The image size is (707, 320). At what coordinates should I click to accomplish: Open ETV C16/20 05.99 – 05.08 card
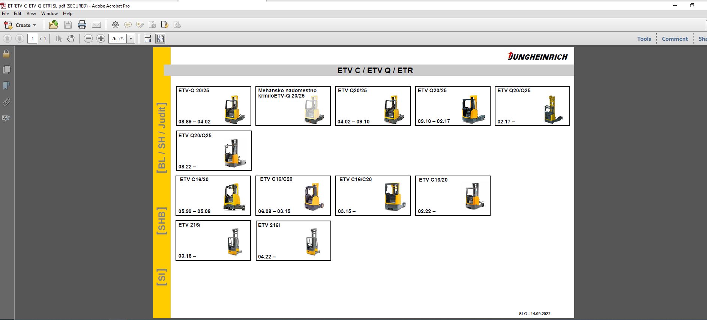213,195
